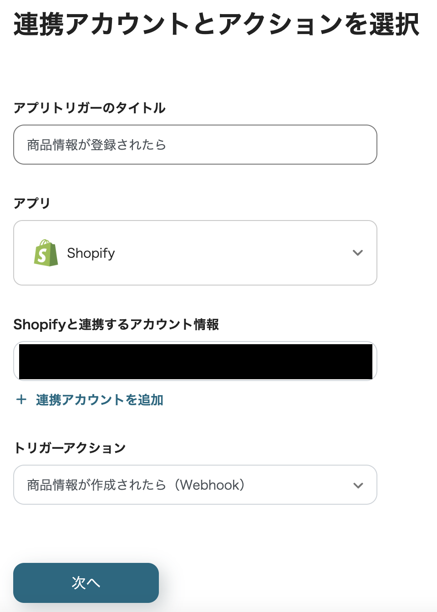This screenshot has width=437, height=612.
Task: Select the placeholder text 商品情報が登録されたら
Action: click(x=97, y=145)
